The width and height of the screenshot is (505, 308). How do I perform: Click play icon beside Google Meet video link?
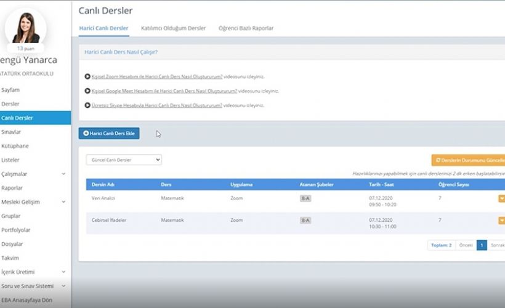87,91
